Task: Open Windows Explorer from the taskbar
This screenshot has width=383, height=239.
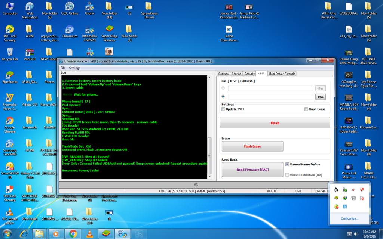Action: [x=39, y=234]
